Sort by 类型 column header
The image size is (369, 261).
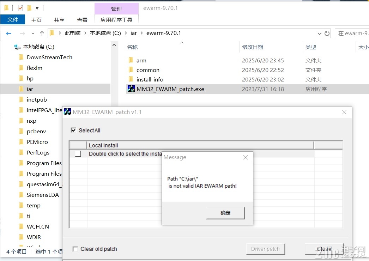pos(311,47)
